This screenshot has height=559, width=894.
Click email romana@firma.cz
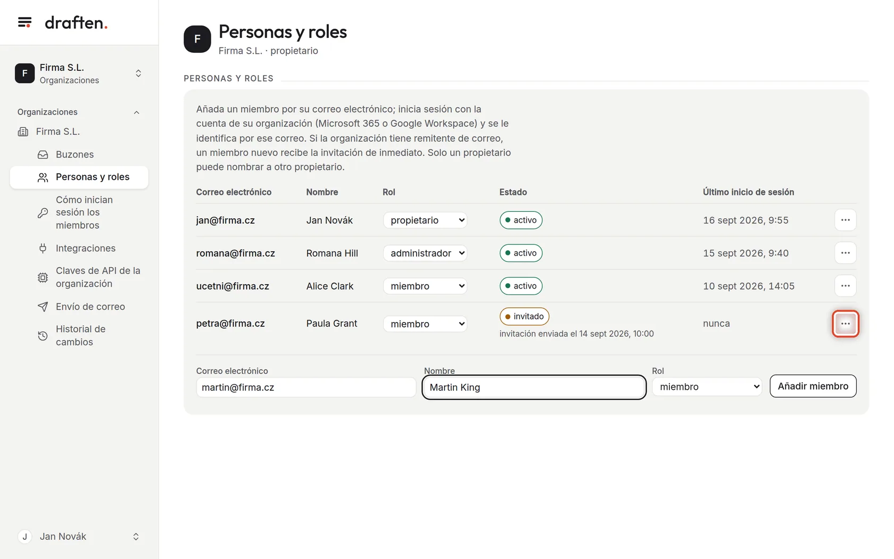pos(236,253)
